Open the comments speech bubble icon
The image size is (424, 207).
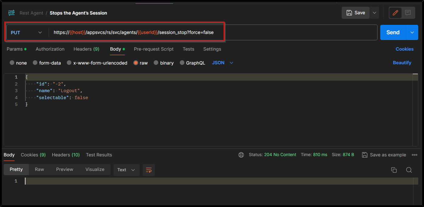(x=408, y=13)
